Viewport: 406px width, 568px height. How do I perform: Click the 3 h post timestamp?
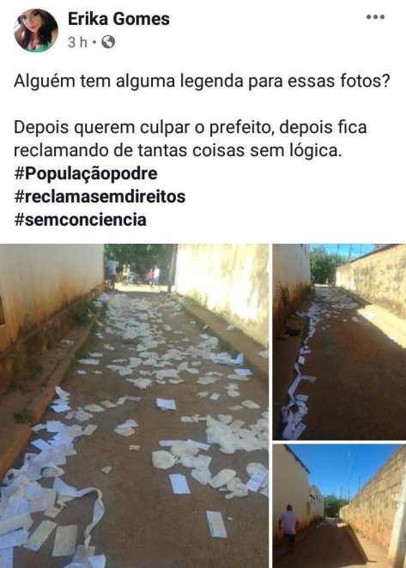pos(77,42)
